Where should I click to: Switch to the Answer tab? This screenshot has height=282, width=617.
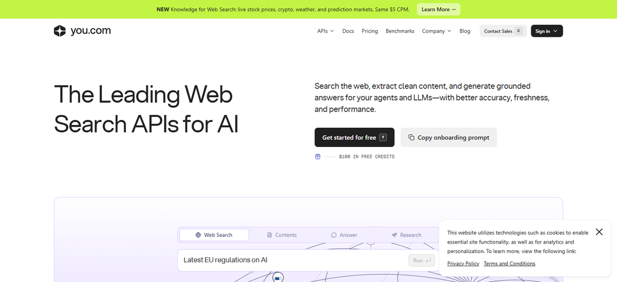coord(344,235)
